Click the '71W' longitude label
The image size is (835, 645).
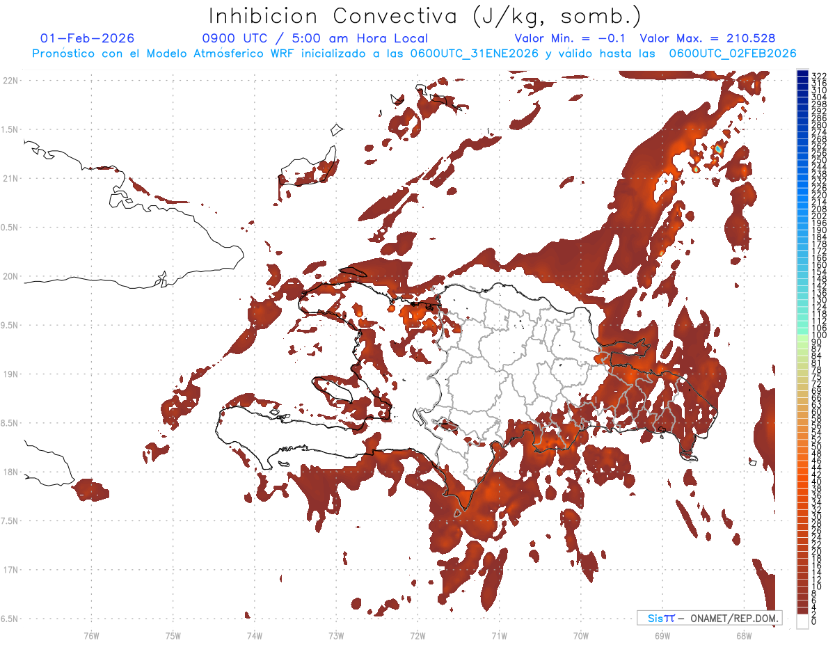[x=499, y=635]
